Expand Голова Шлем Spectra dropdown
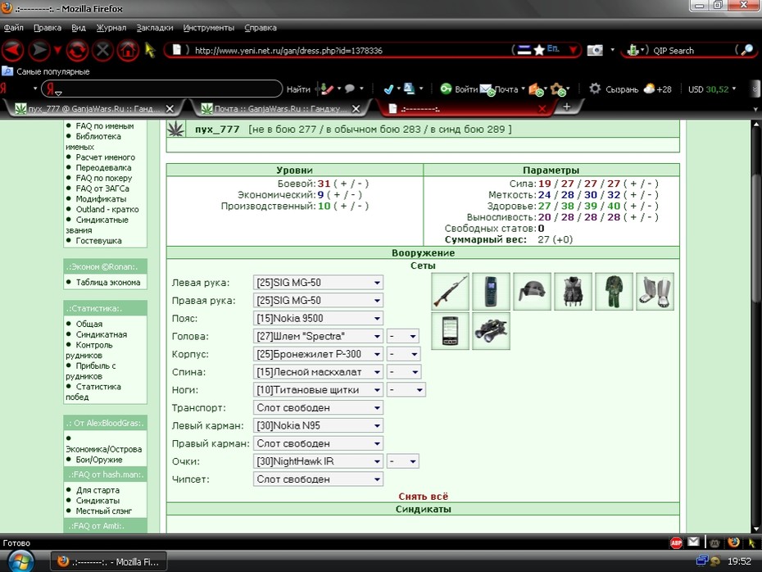 [318, 336]
